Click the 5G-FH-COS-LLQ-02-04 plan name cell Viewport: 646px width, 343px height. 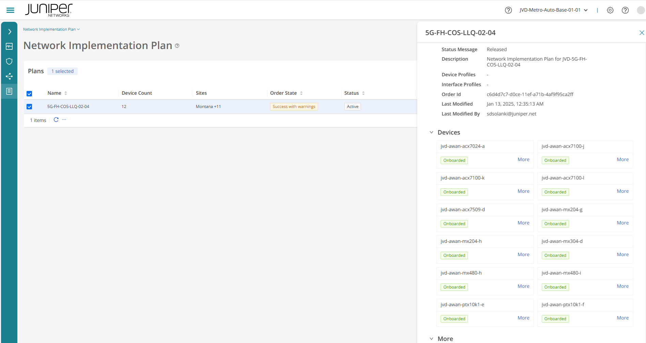[68, 107]
